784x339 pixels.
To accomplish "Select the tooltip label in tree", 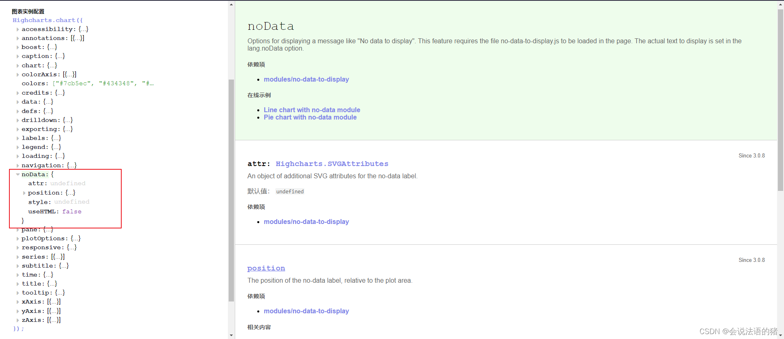I will coord(37,293).
